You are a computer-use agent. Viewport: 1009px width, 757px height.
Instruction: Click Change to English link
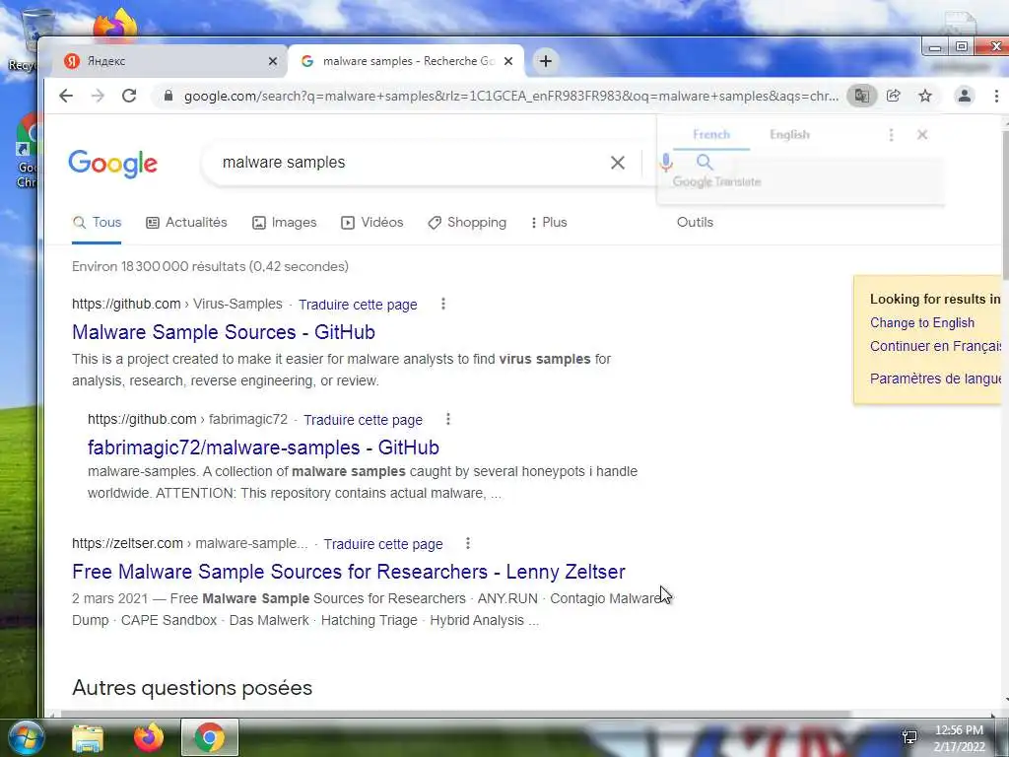(x=922, y=323)
